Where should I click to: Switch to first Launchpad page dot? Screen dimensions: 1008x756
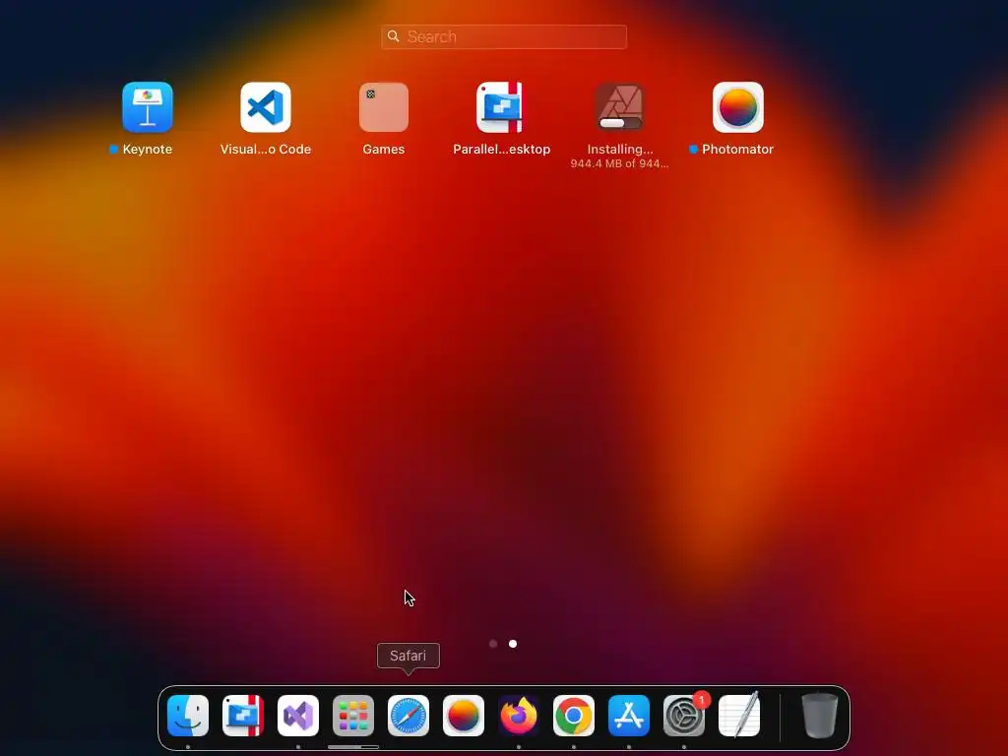493,644
